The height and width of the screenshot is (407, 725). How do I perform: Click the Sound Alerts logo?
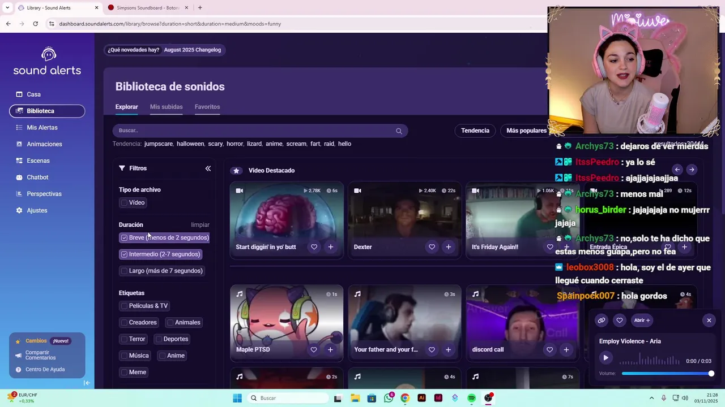pyautogui.click(x=48, y=62)
